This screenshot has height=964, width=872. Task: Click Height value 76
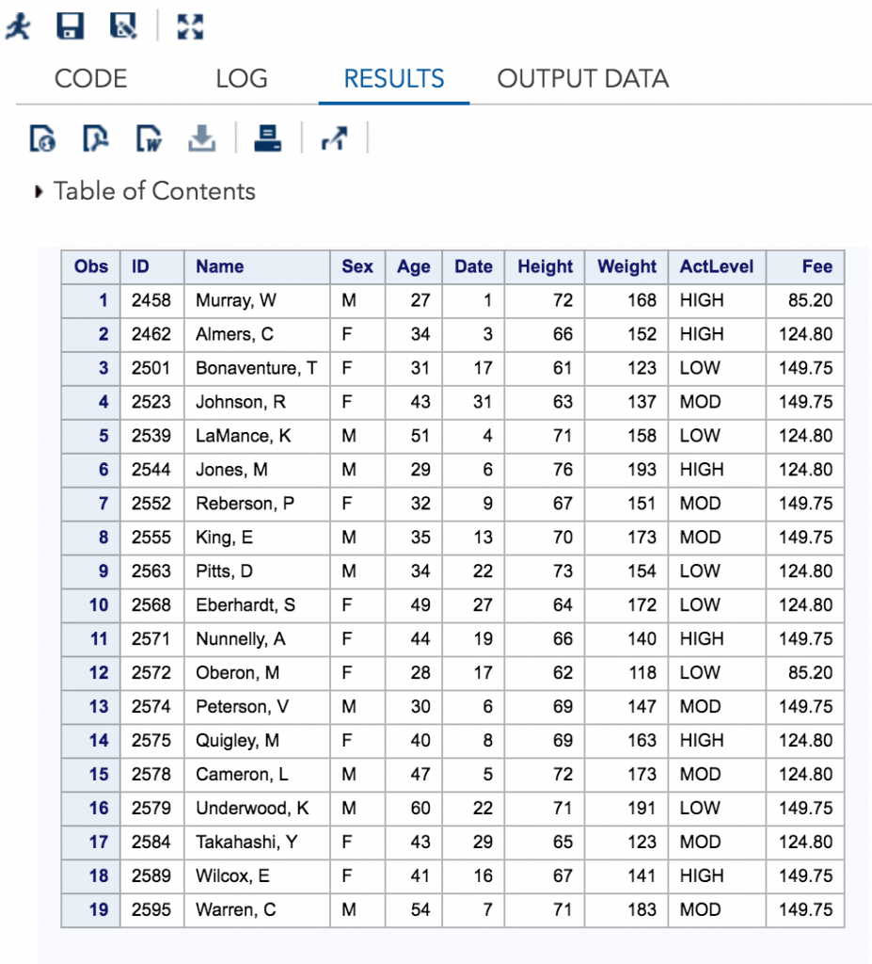tap(563, 470)
